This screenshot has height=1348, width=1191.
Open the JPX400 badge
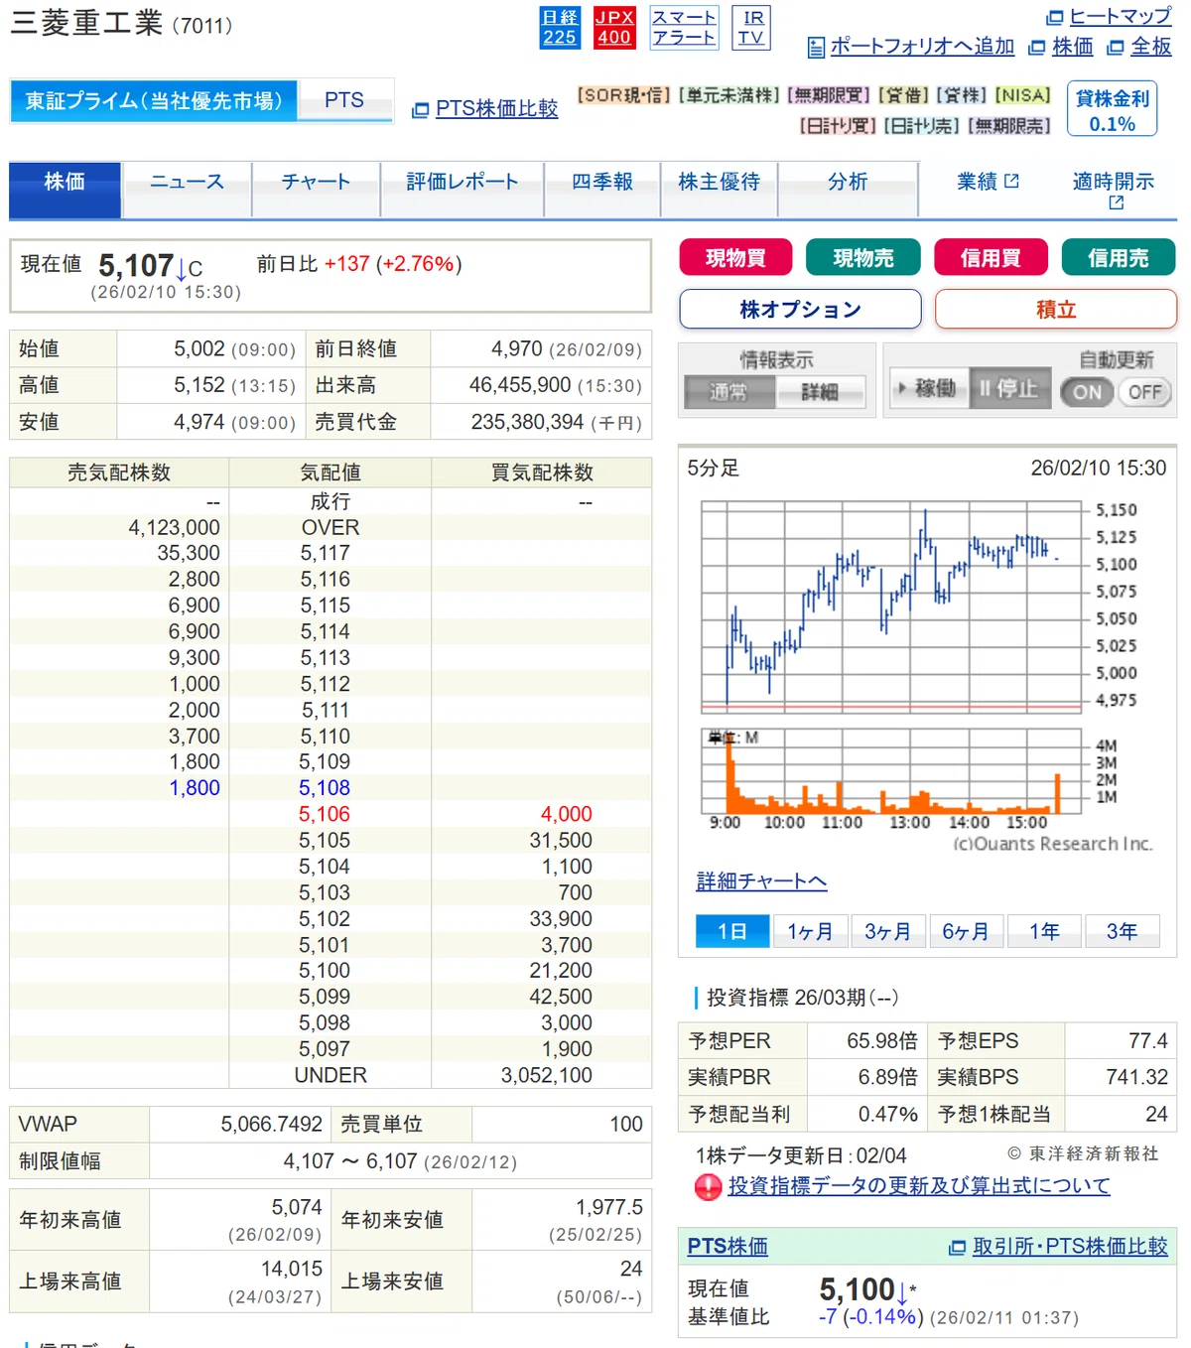tap(614, 28)
